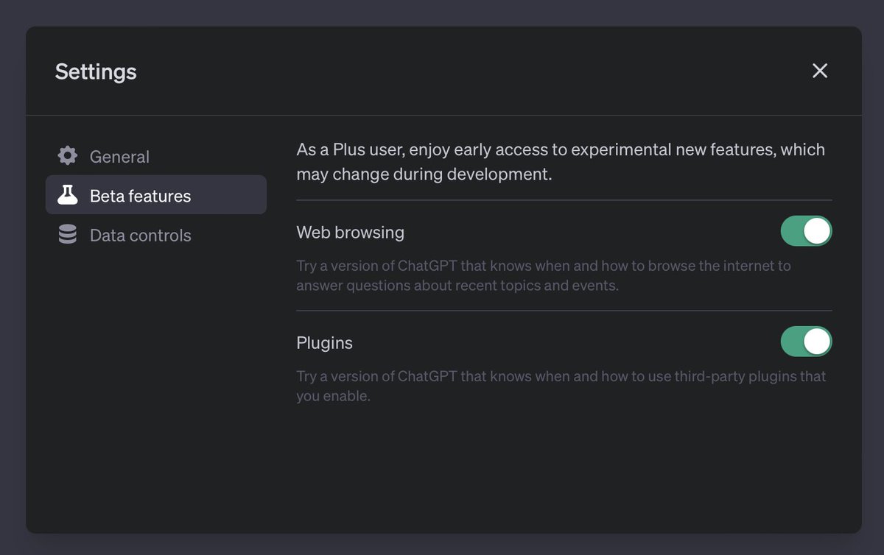
Task: Click the database icon for Data controls
Action: tap(68, 235)
